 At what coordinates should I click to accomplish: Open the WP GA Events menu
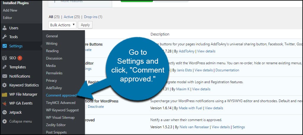tap(21, 104)
